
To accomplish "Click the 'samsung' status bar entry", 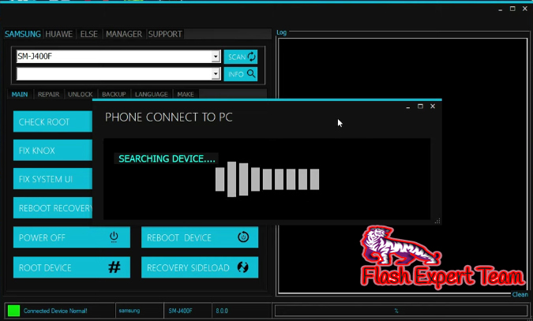I will tap(129, 311).
